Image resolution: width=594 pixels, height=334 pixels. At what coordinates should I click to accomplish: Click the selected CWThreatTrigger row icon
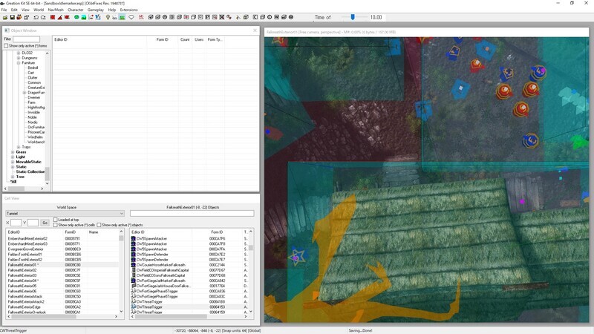[134, 307]
